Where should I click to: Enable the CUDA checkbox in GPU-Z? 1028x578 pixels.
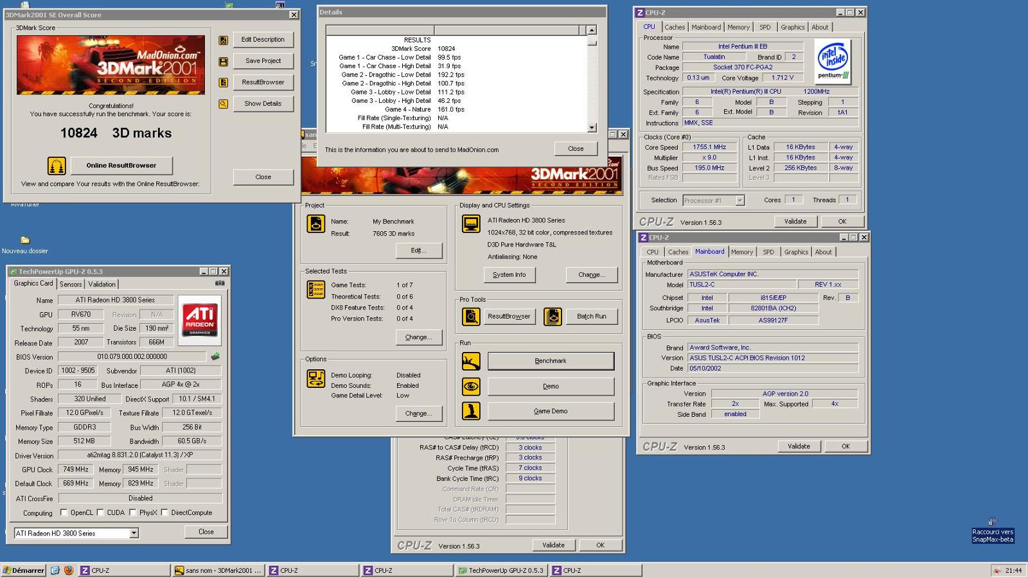coord(100,512)
